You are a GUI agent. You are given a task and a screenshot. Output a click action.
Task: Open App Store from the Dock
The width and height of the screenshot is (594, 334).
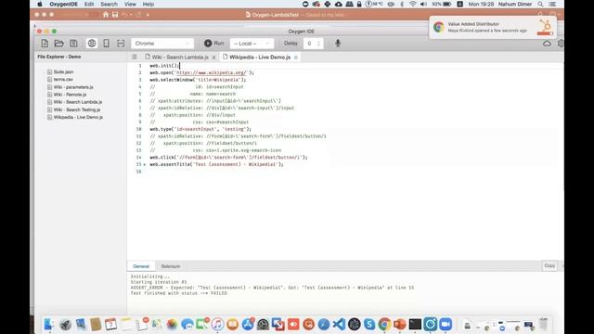pos(248,324)
